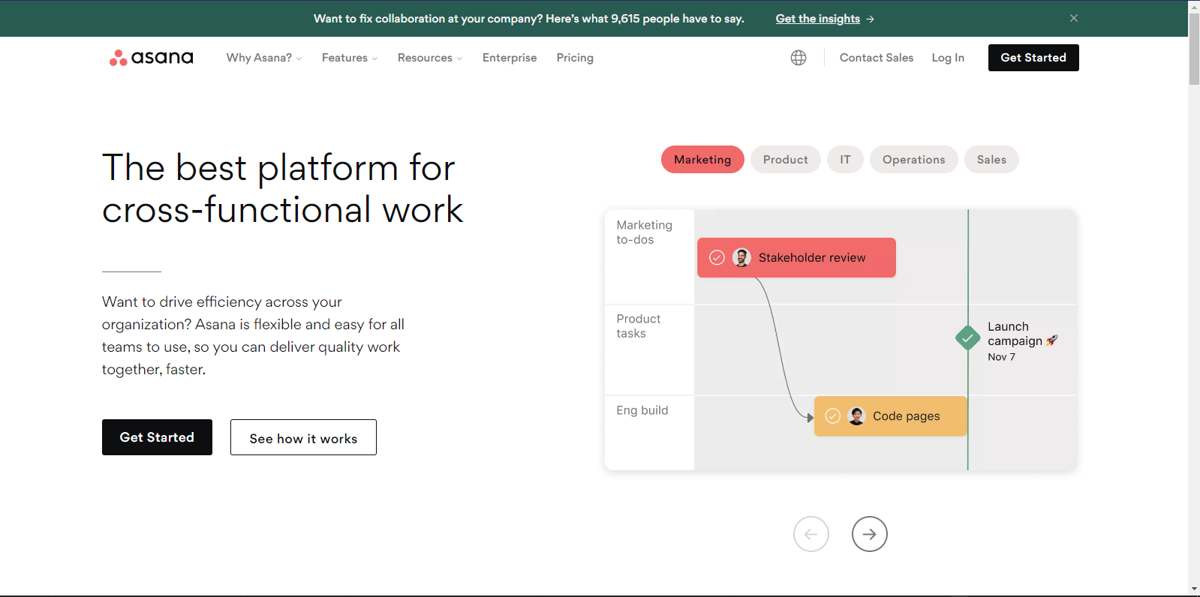Select the Sales tab
Screen dimensions: 1200x597
pos(991,160)
